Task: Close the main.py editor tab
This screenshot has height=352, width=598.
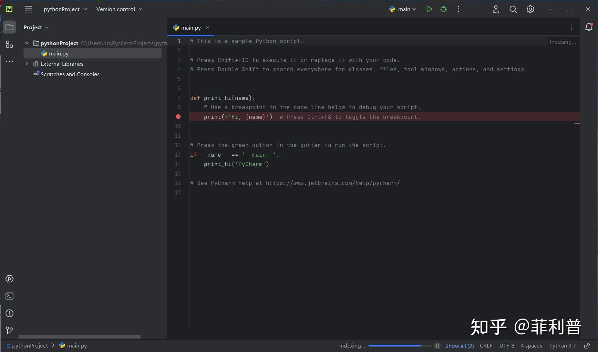Action: [x=207, y=28]
